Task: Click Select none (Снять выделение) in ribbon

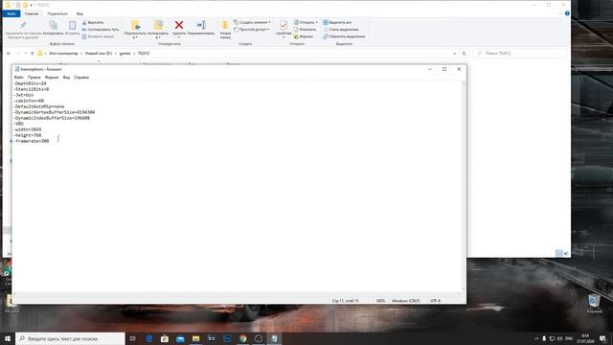Action: click(x=341, y=30)
